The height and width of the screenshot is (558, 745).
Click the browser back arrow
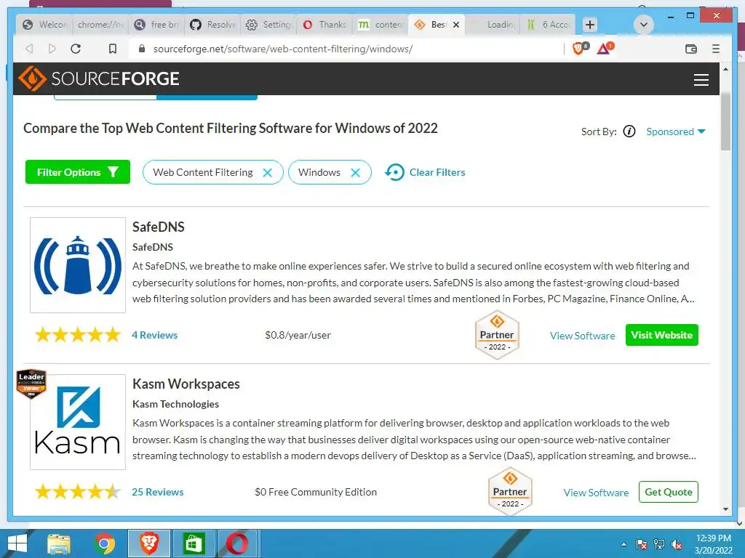pyautogui.click(x=29, y=49)
